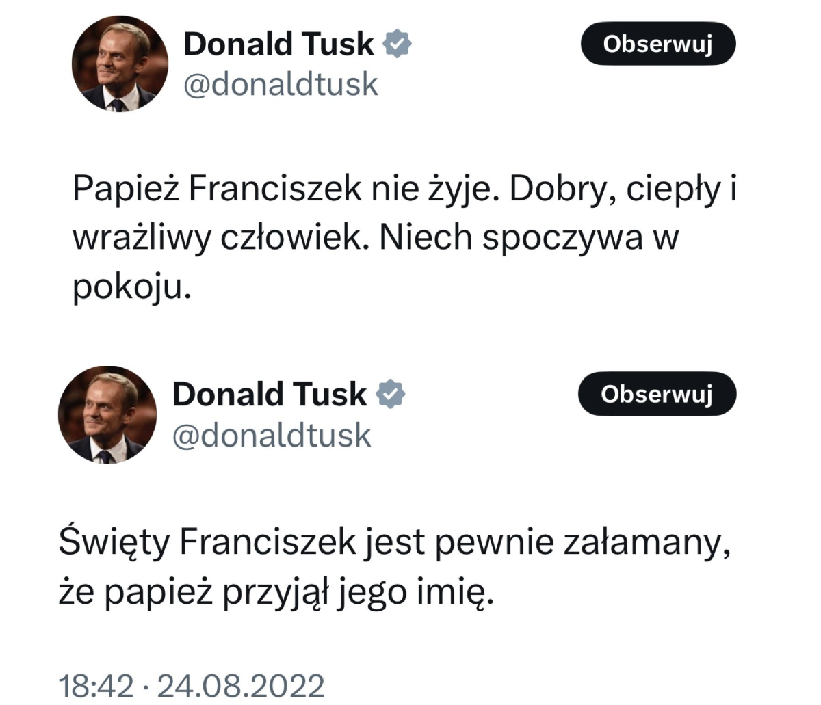Click the verified badge in the first tweet

click(x=398, y=44)
